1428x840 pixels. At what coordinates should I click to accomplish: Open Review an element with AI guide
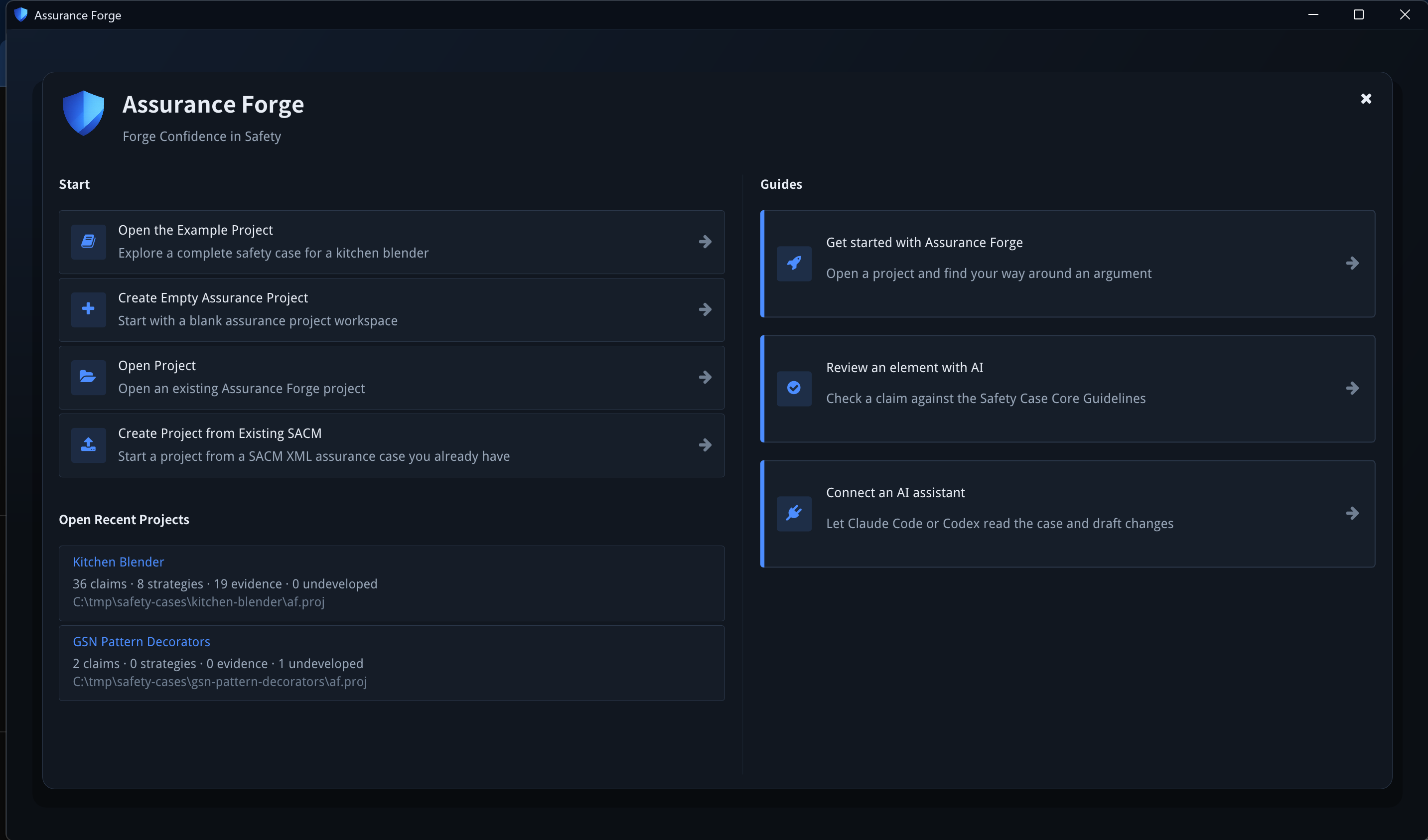[x=1068, y=389]
